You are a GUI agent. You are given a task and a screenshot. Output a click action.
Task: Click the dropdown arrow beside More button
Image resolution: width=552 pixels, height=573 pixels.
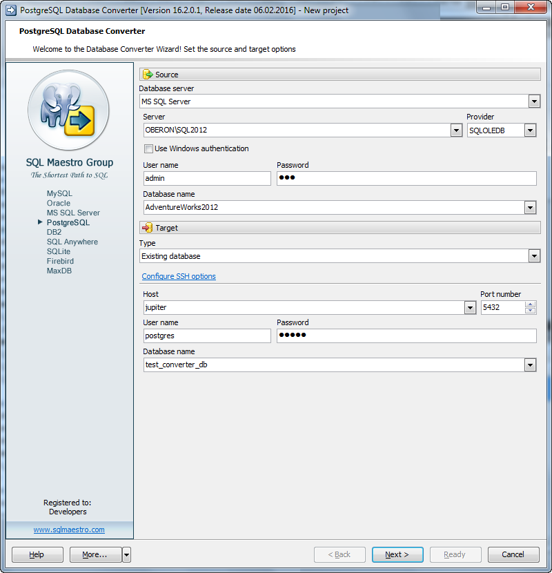tap(125, 554)
